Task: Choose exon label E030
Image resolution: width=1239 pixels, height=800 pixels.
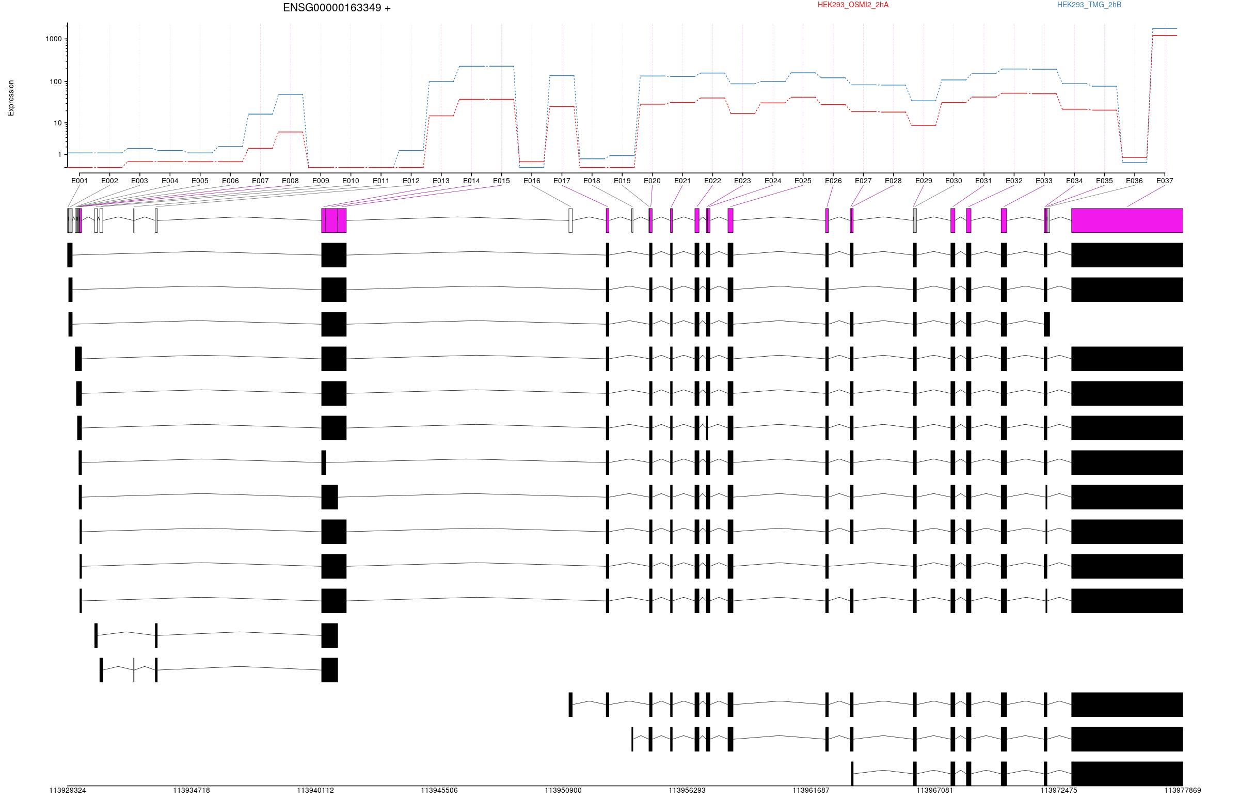Action: click(x=954, y=181)
